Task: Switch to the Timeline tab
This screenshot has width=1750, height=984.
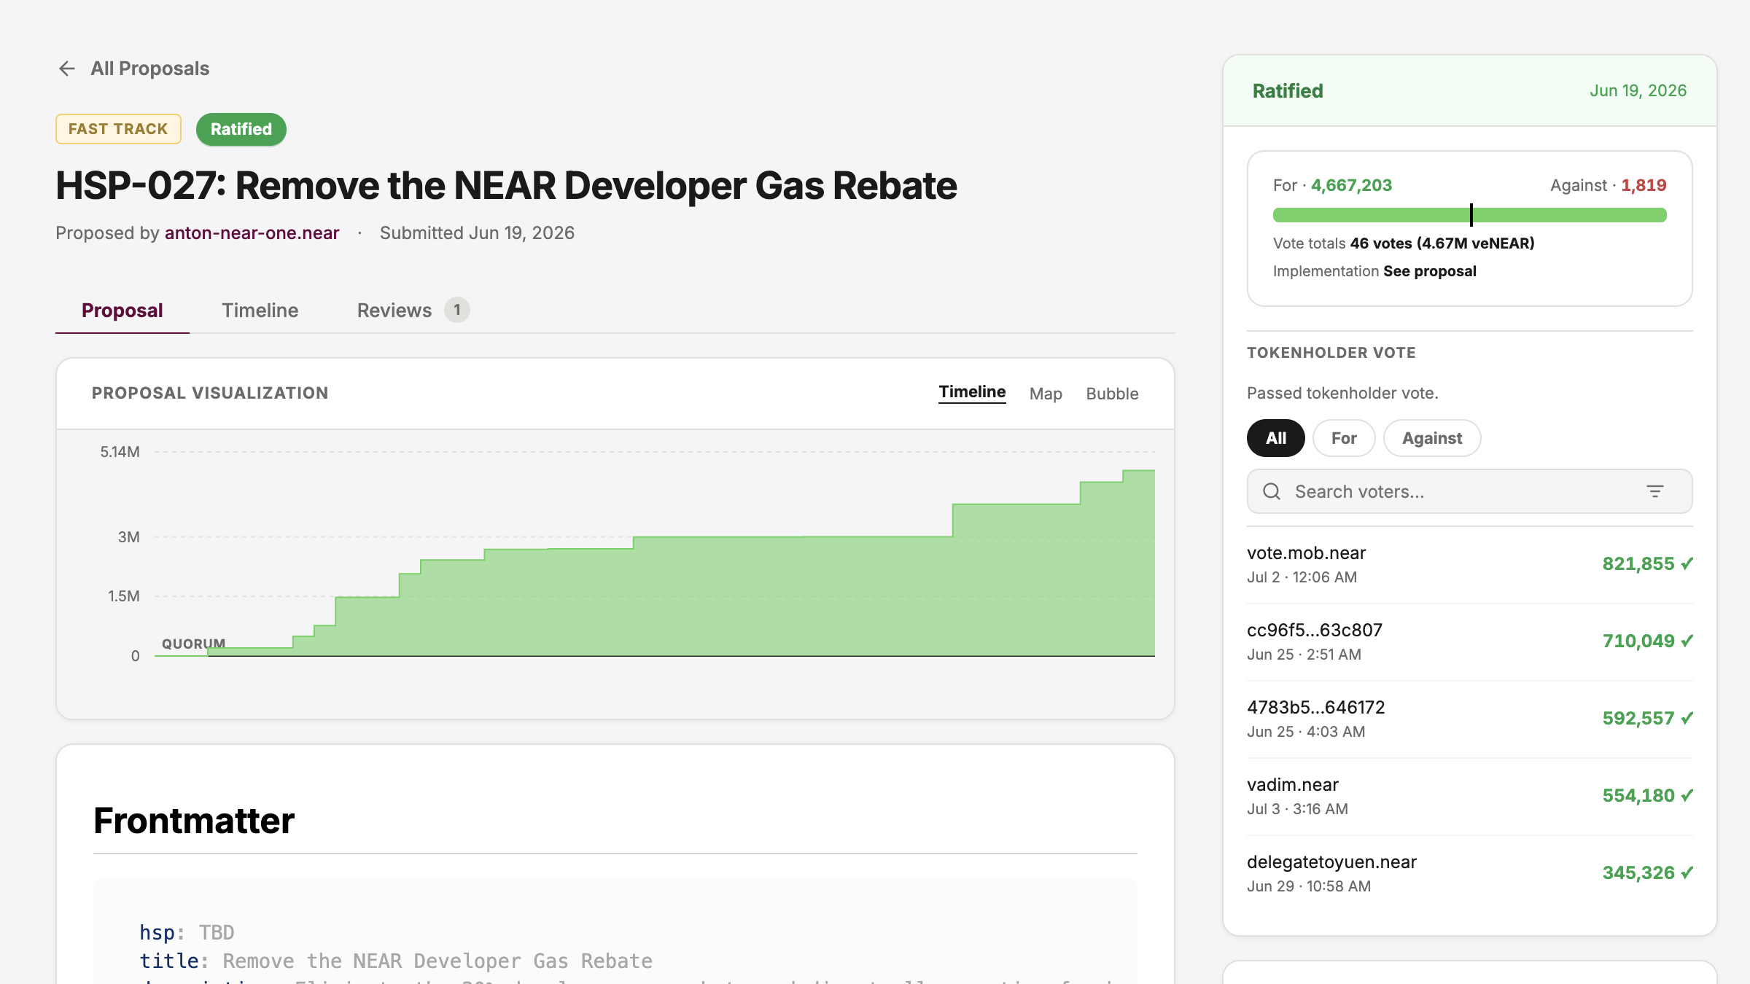Action: tap(260, 311)
